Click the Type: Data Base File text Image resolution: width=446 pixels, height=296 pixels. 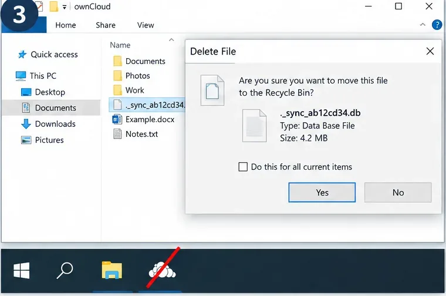coord(317,126)
